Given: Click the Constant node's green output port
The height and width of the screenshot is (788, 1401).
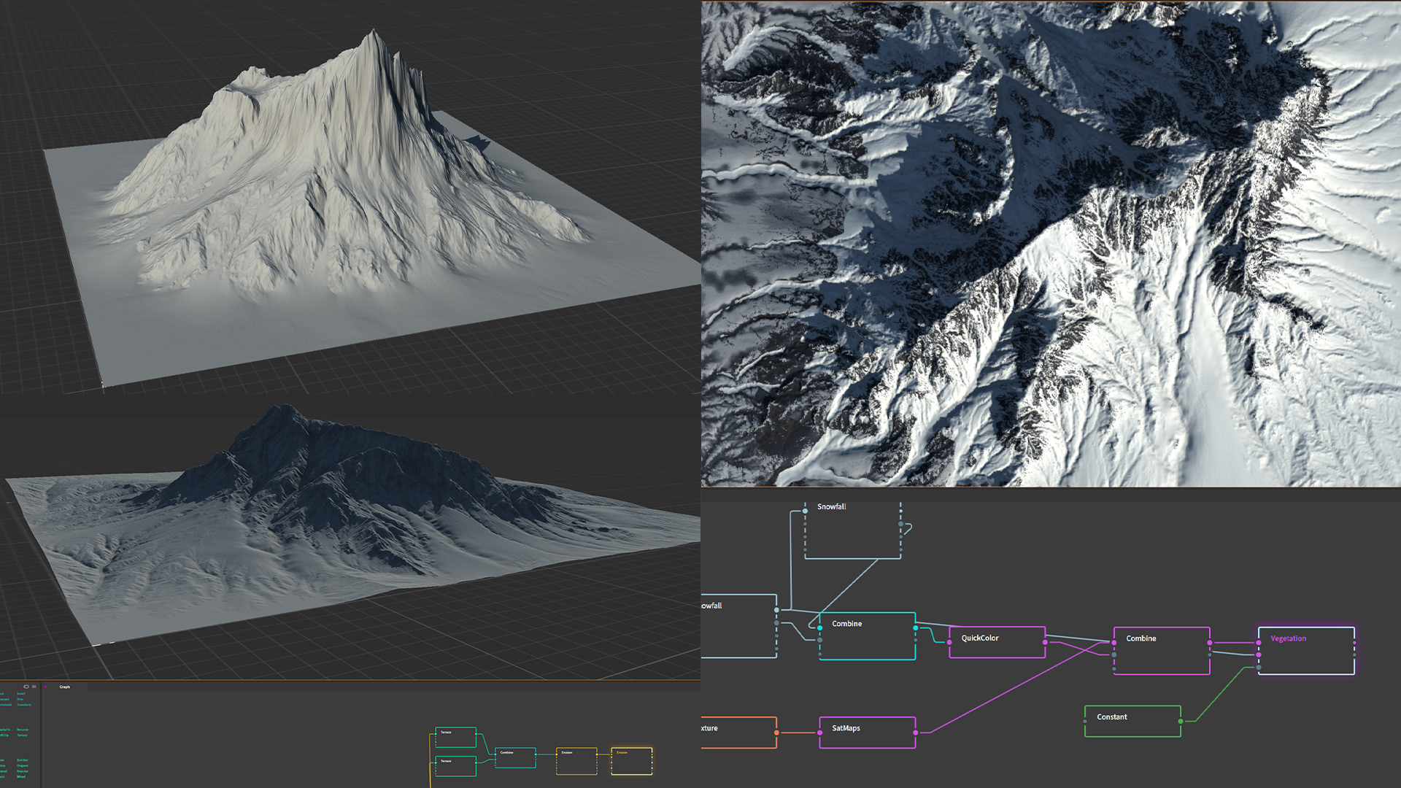Looking at the screenshot, I should (1181, 722).
